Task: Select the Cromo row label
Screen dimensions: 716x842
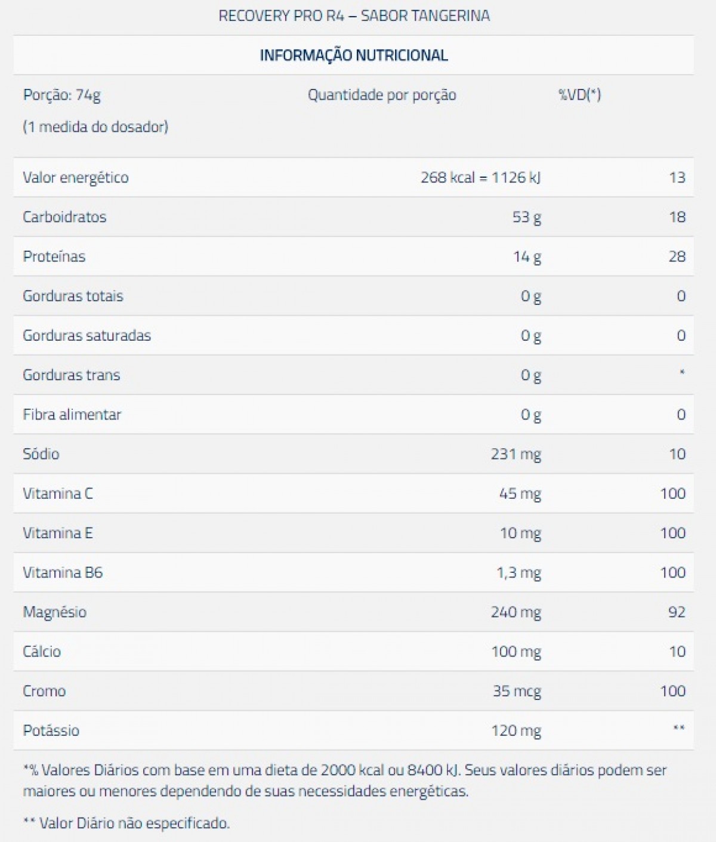Action: (x=44, y=691)
